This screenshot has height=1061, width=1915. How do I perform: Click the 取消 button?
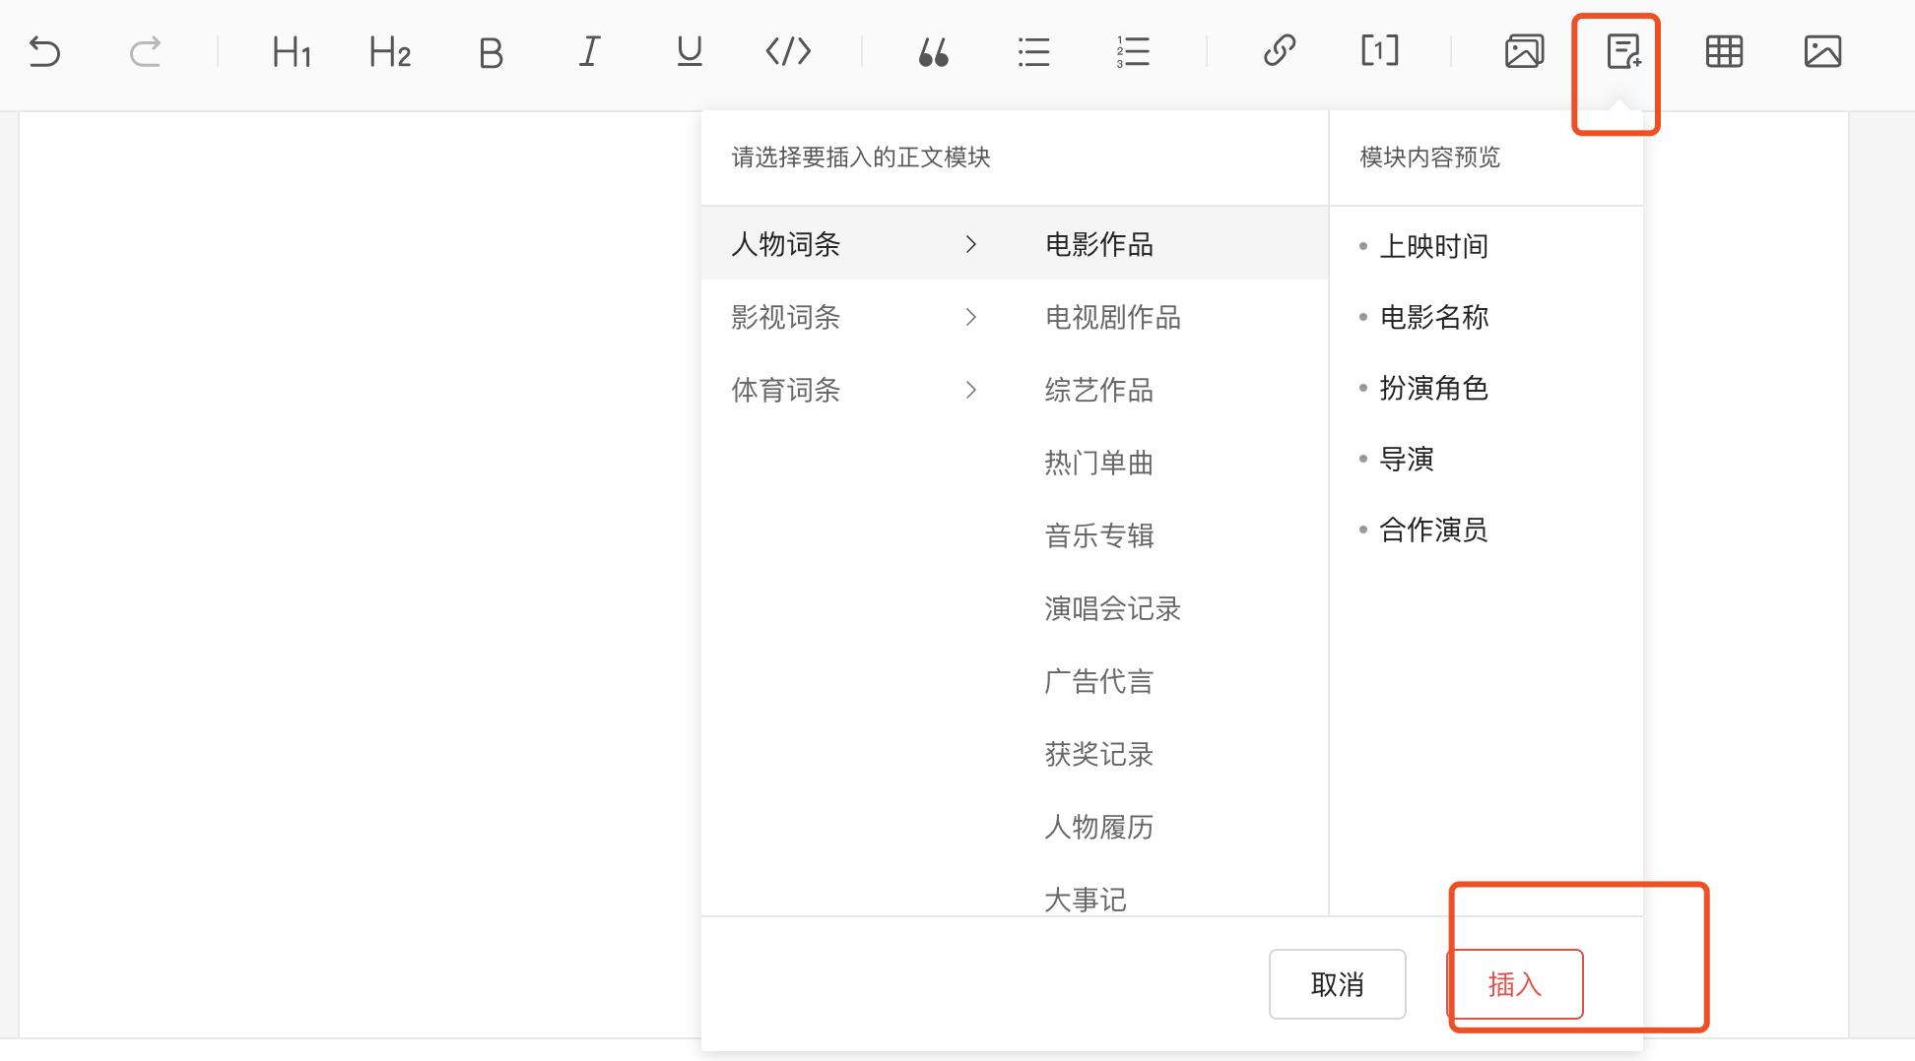coord(1337,984)
